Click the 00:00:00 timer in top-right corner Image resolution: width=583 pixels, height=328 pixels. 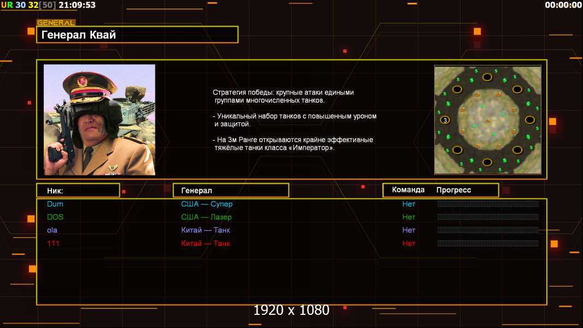click(x=563, y=5)
